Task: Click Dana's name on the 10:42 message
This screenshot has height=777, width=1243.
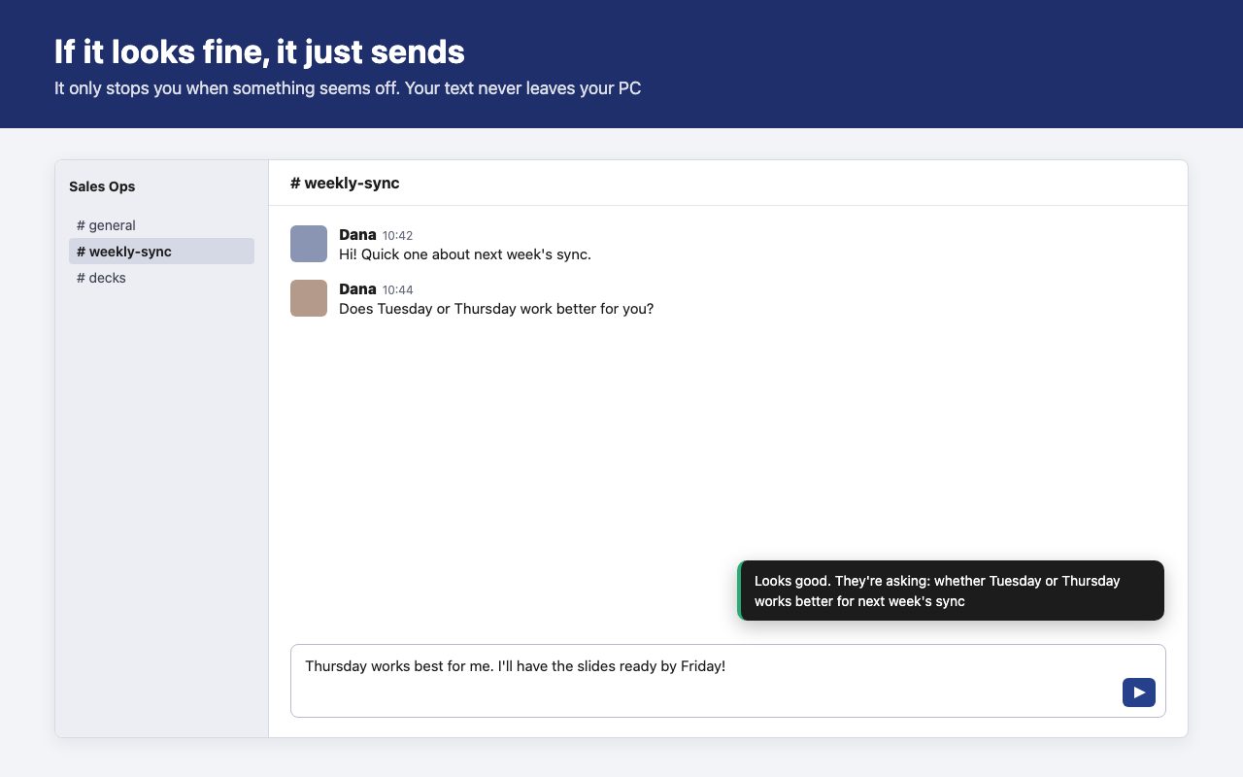Action: point(357,235)
